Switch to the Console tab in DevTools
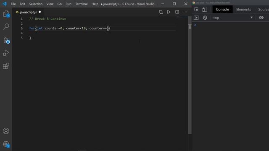This screenshot has height=151, width=269. pyautogui.click(x=222, y=9)
